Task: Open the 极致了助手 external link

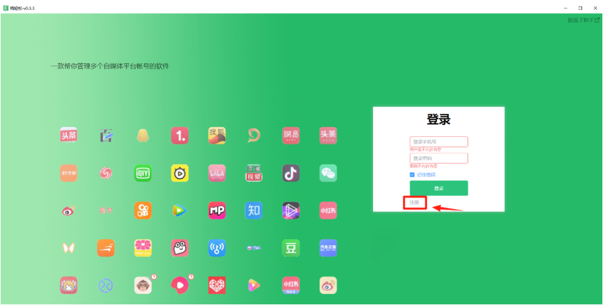Action: click(x=583, y=20)
